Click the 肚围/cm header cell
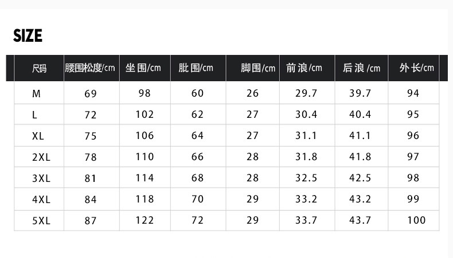Image resolution: width=453 pixels, height=258 pixels. [x=196, y=68]
